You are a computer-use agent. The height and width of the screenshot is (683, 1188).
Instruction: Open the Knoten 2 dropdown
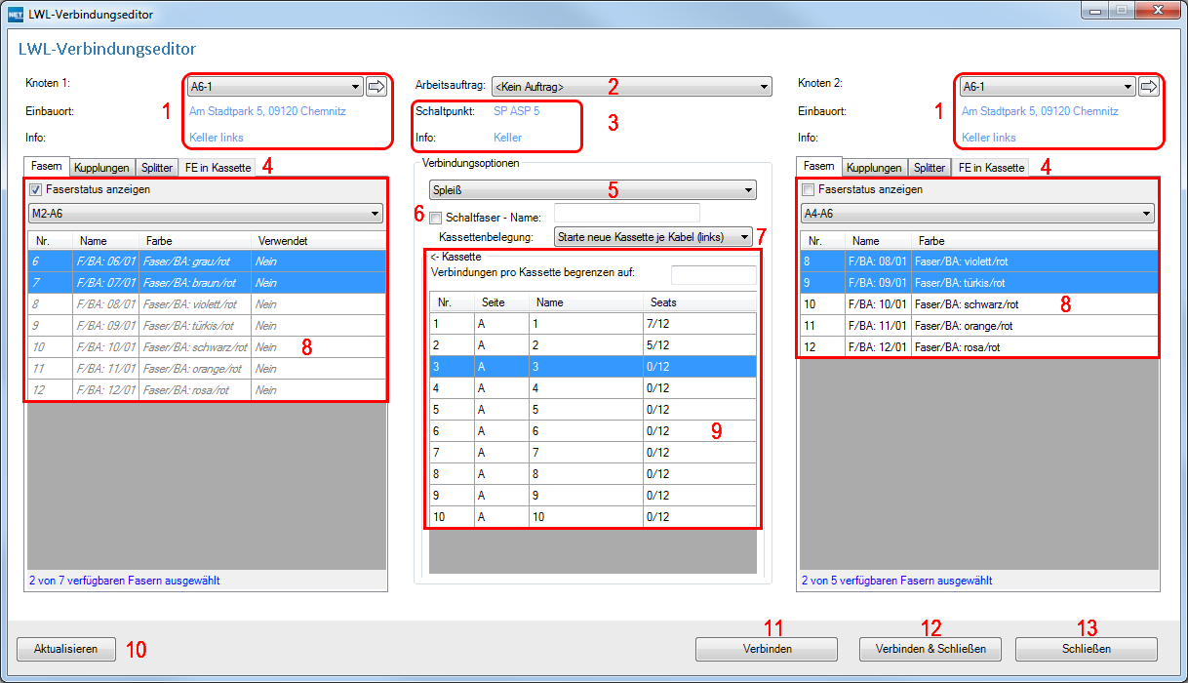1048,87
